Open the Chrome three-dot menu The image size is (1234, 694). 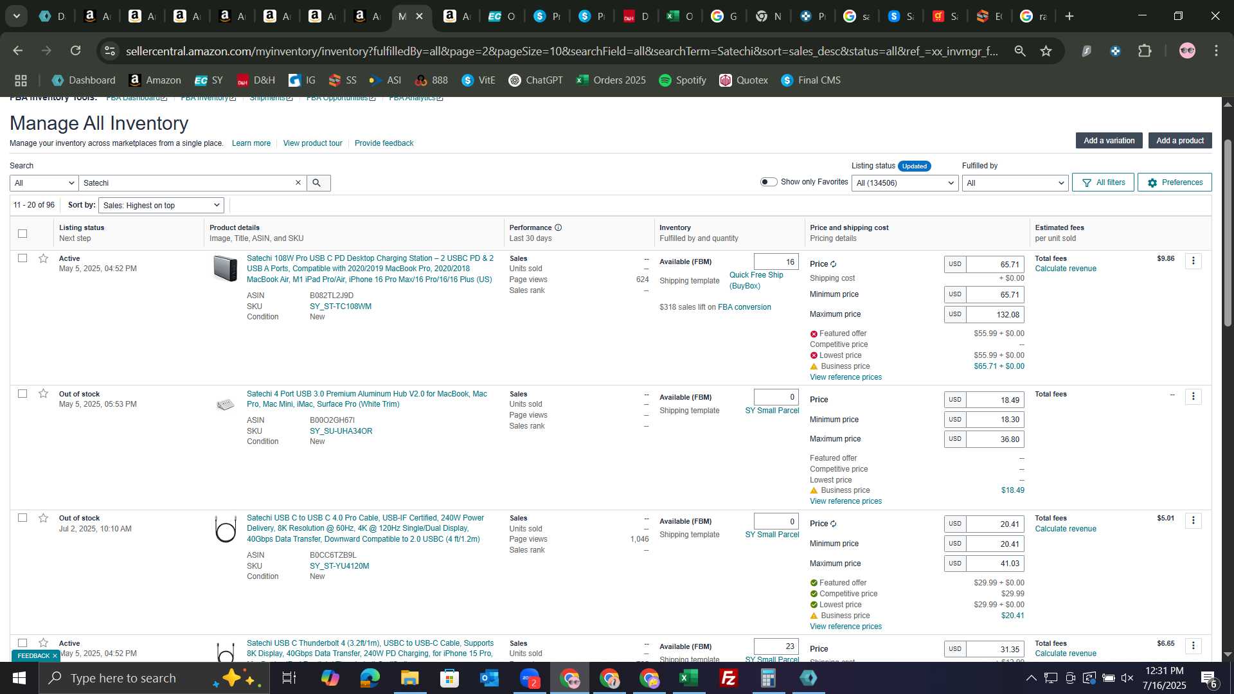(x=1216, y=51)
